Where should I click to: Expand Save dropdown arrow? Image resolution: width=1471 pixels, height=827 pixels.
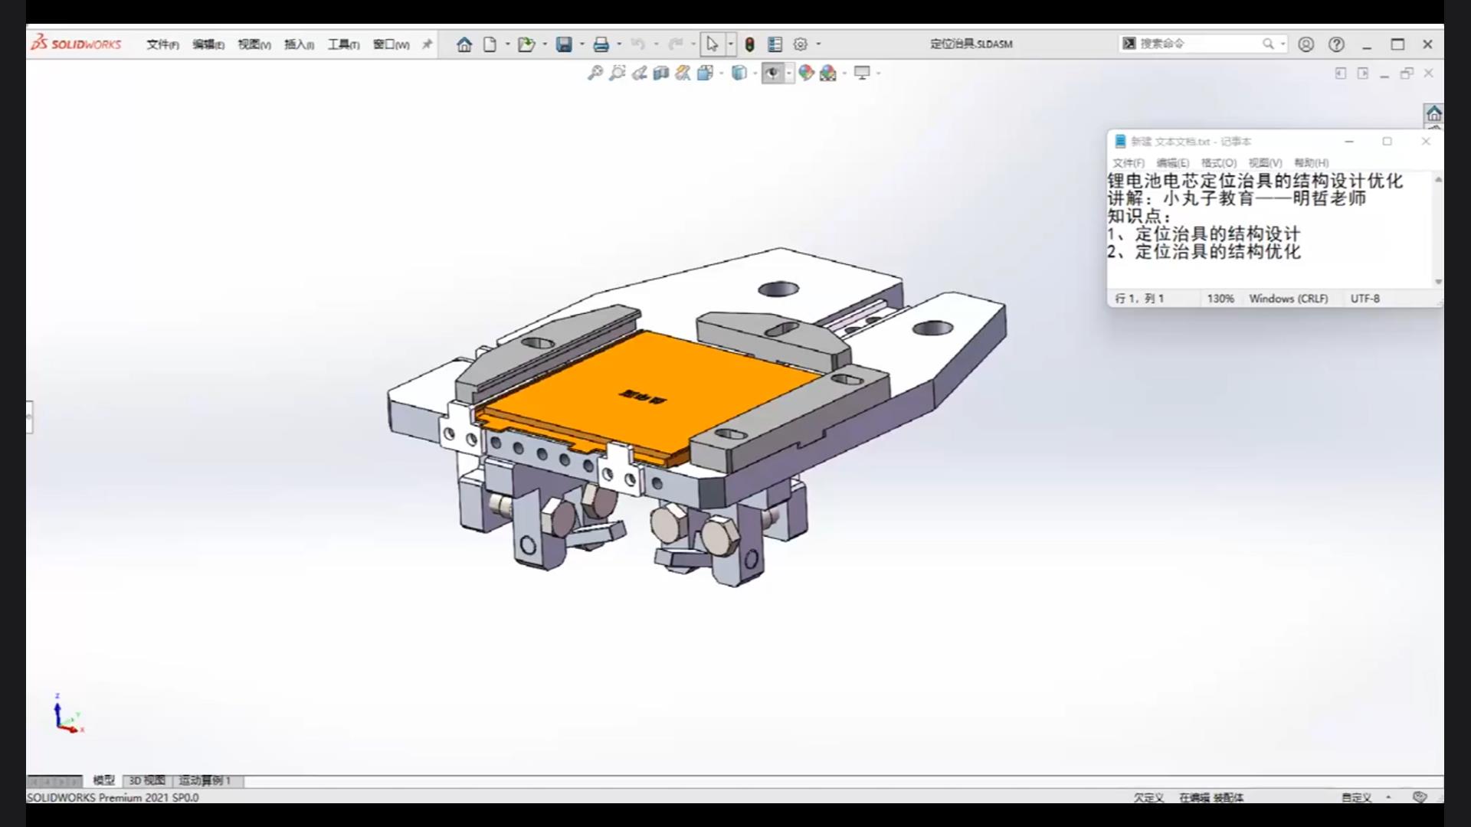point(582,44)
